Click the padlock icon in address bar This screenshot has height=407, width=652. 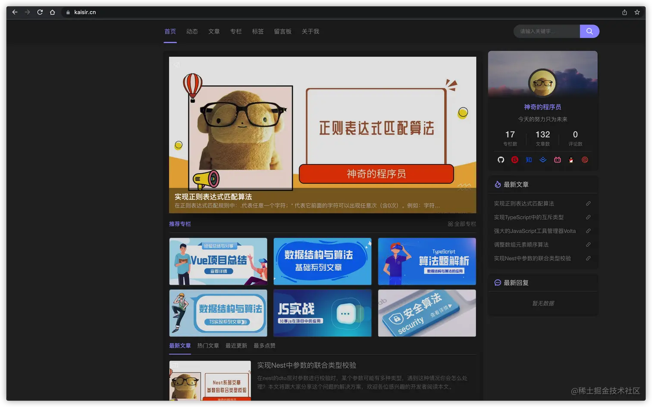(x=68, y=12)
